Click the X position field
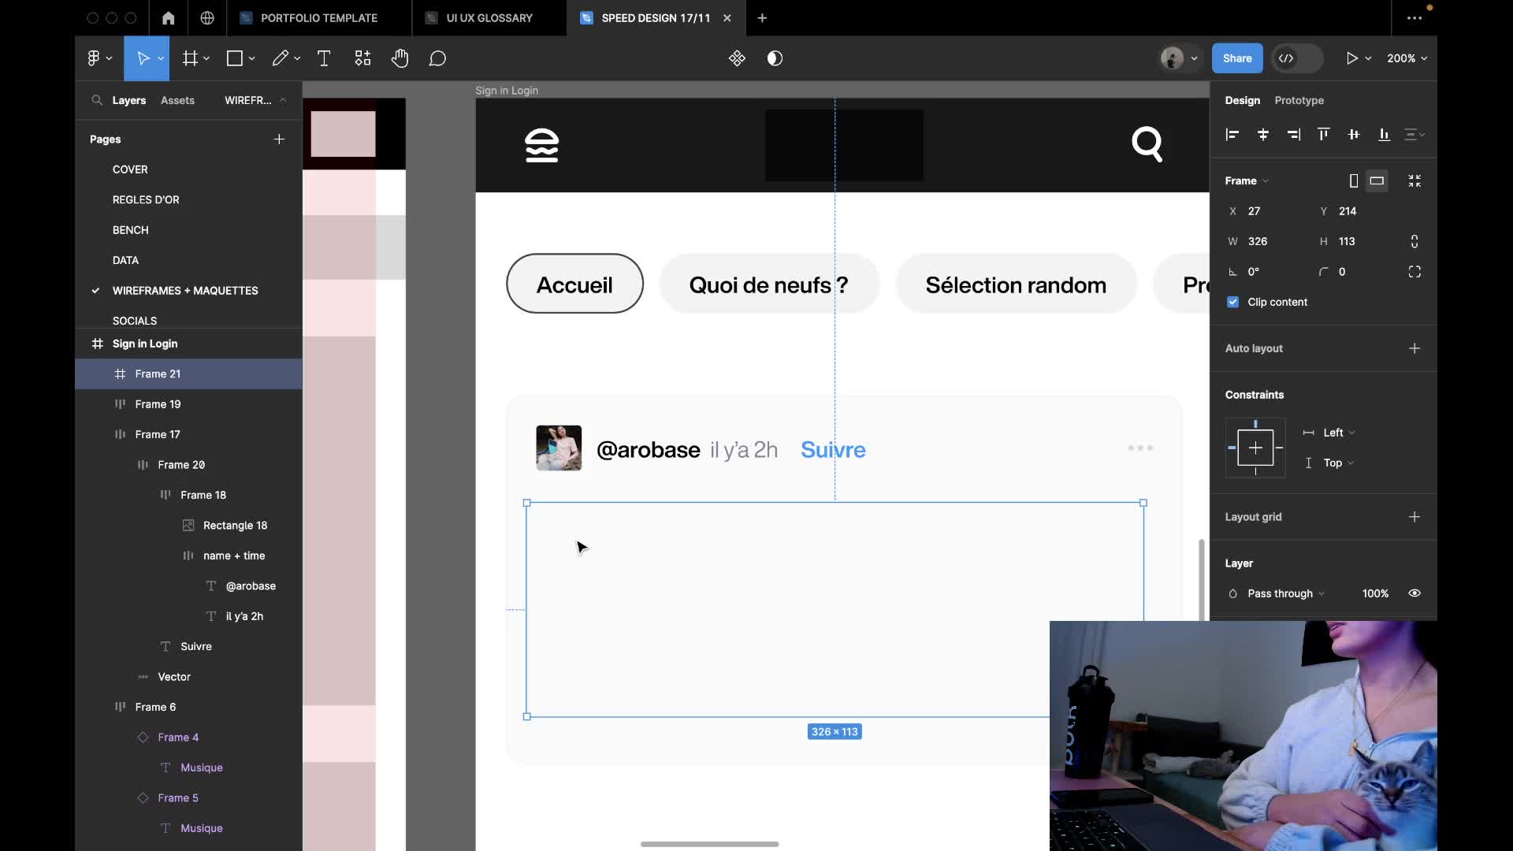 tap(1265, 211)
